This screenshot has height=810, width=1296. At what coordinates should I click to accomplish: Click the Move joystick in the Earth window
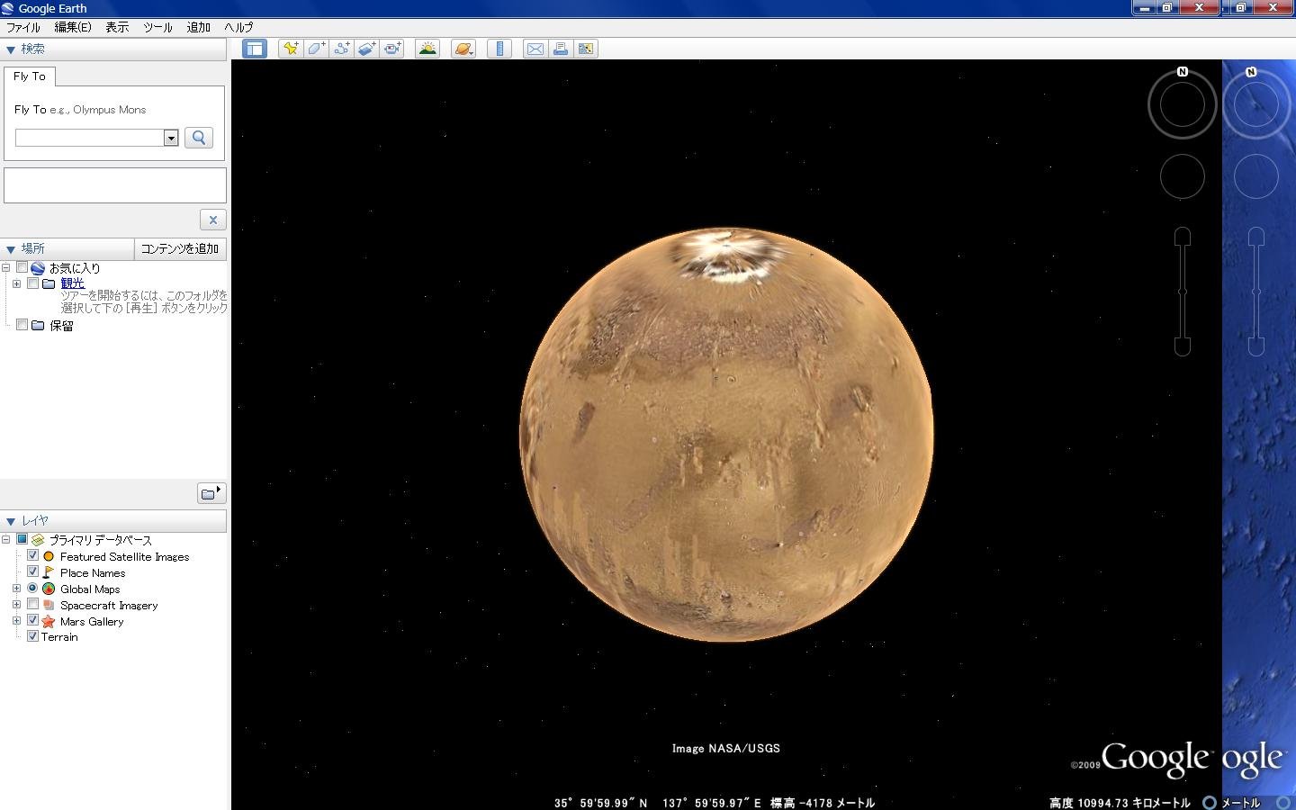coord(1256,176)
